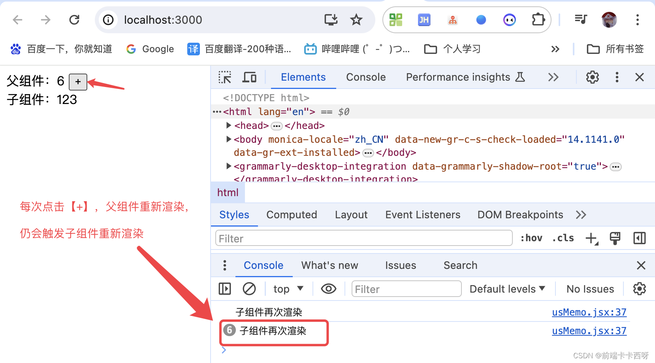This screenshot has height=363, width=655.
Task: Open the blue circle extension
Action: coord(481,20)
